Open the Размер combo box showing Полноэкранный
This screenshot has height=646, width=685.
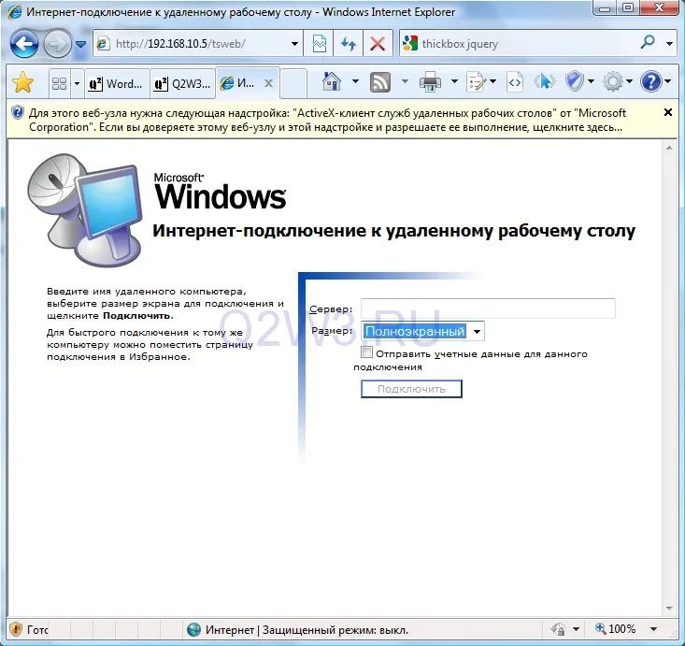click(423, 331)
